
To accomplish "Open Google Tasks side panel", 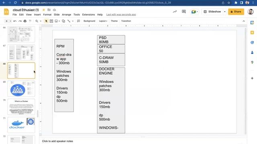I will coord(252,43).
